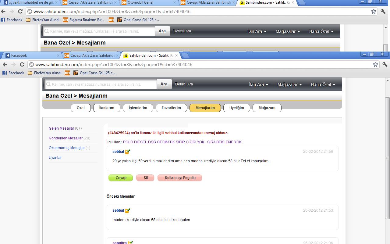Open the Opel Corsa Gsi bookmark in the front window
Screen dimensions: 390x244
coord(94,73)
